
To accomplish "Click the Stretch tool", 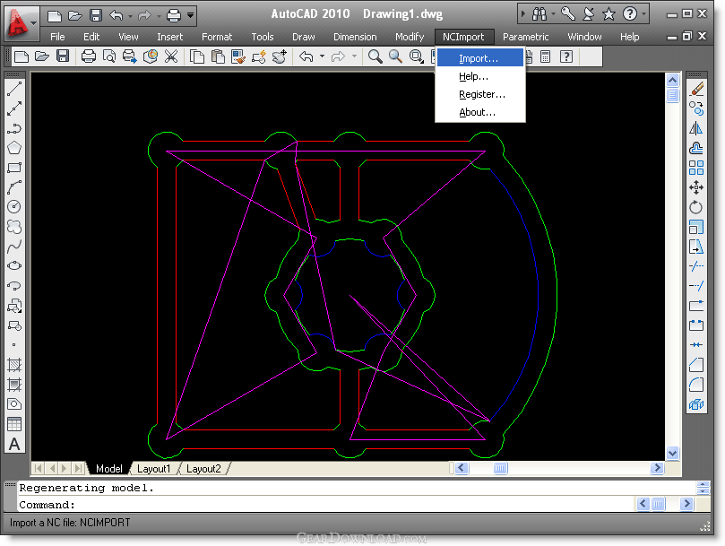I will 696,247.
